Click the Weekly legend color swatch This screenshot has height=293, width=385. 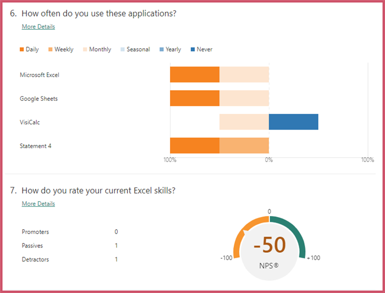51,49
